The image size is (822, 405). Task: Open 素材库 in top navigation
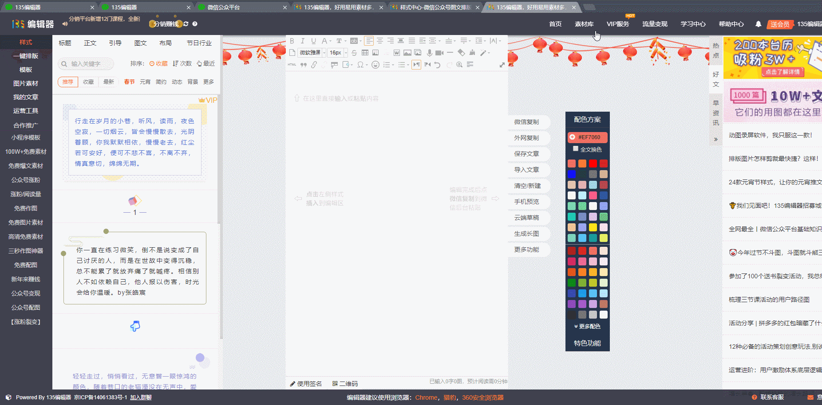(584, 24)
